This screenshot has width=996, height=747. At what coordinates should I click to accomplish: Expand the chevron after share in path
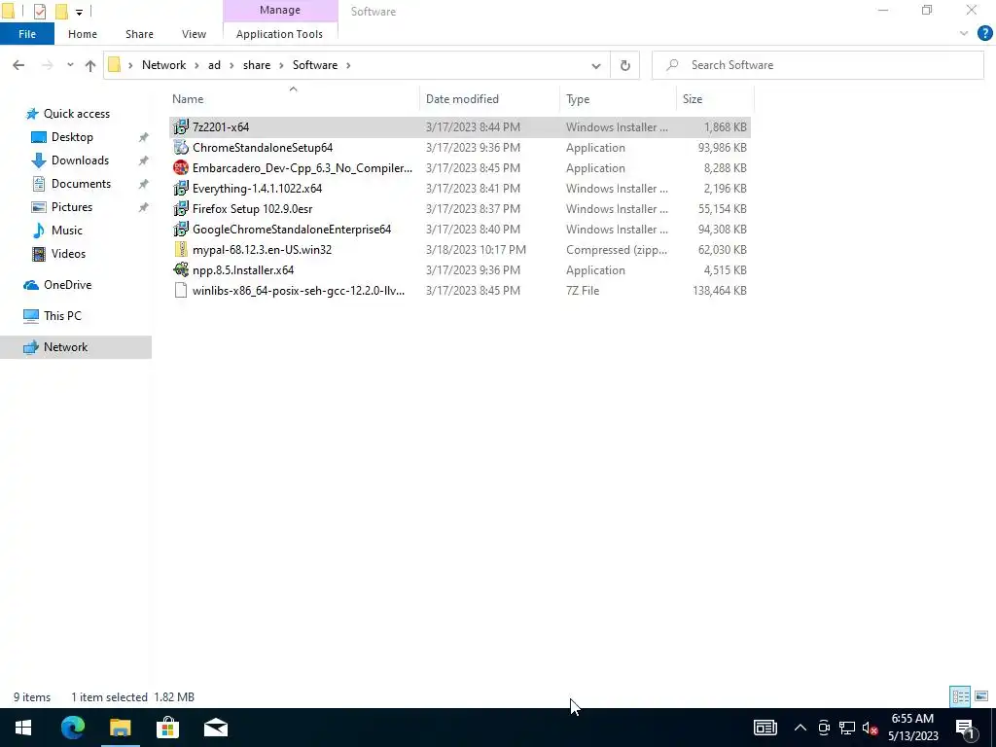(x=281, y=65)
